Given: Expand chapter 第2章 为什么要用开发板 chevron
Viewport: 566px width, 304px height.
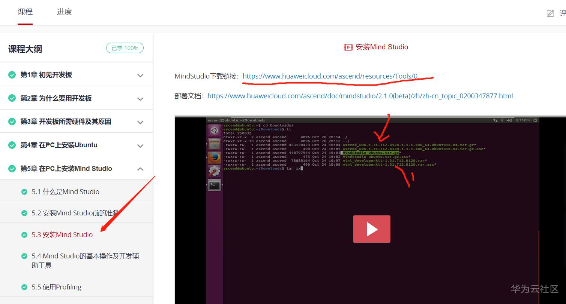Looking at the screenshot, I should [140, 99].
